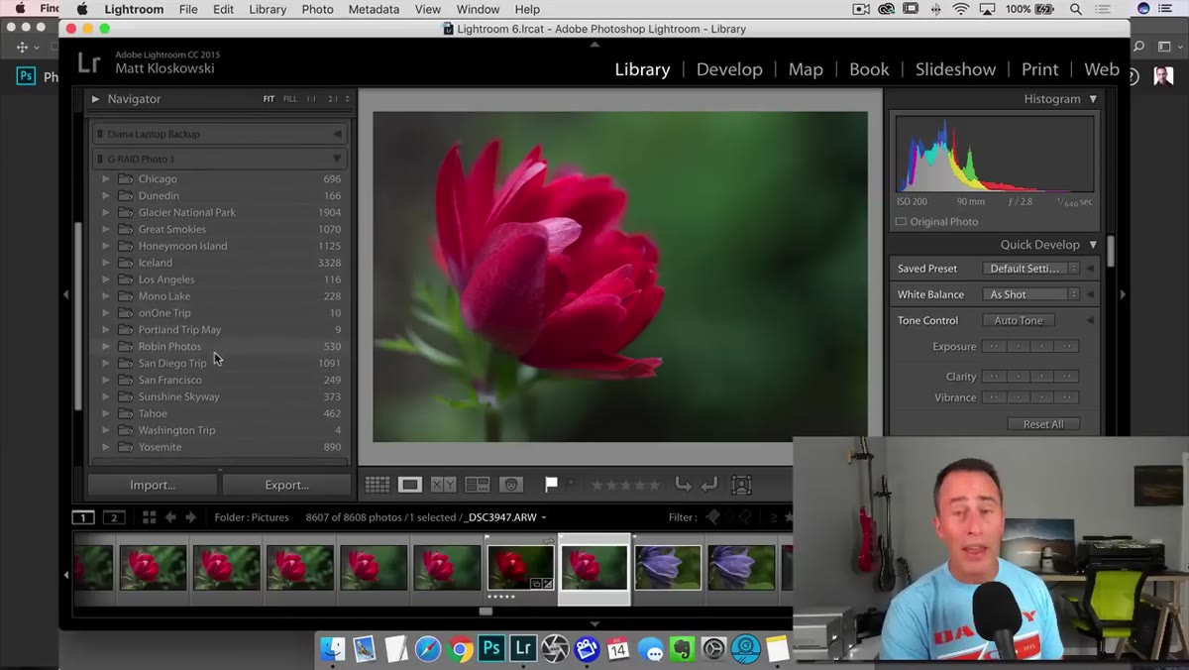The width and height of the screenshot is (1189, 670).
Task: Open System Preferences from the Dock
Action: pyautogui.click(x=713, y=649)
